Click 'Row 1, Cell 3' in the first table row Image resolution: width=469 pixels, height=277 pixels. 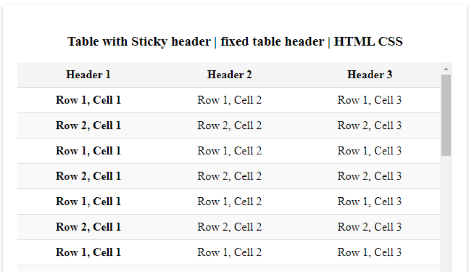click(x=370, y=100)
